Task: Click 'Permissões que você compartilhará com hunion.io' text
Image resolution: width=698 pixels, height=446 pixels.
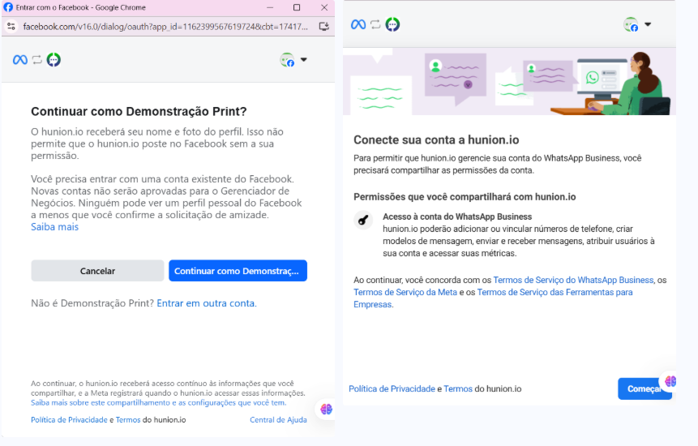Action: (x=465, y=197)
